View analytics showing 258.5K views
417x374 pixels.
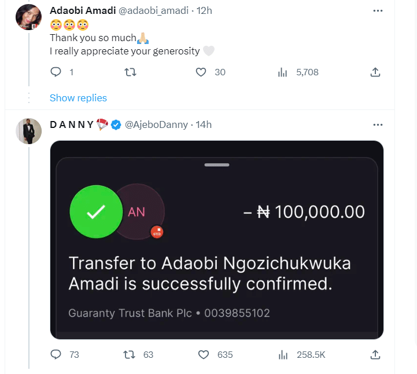(283, 354)
